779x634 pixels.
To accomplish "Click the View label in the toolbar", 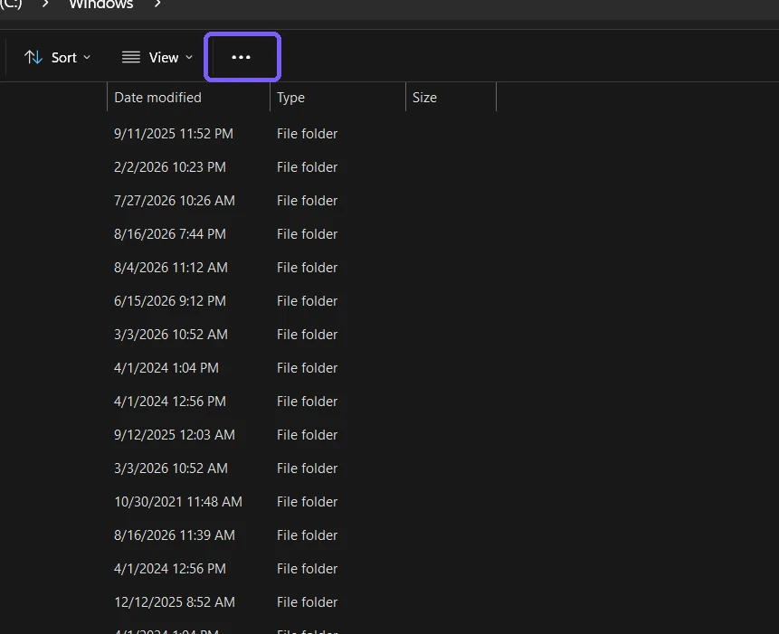I will click(164, 58).
